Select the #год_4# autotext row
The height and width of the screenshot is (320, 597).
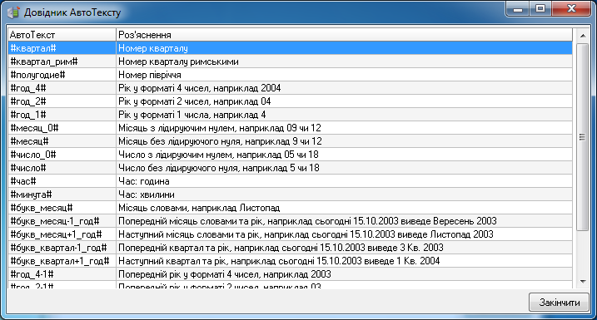click(x=290, y=88)
